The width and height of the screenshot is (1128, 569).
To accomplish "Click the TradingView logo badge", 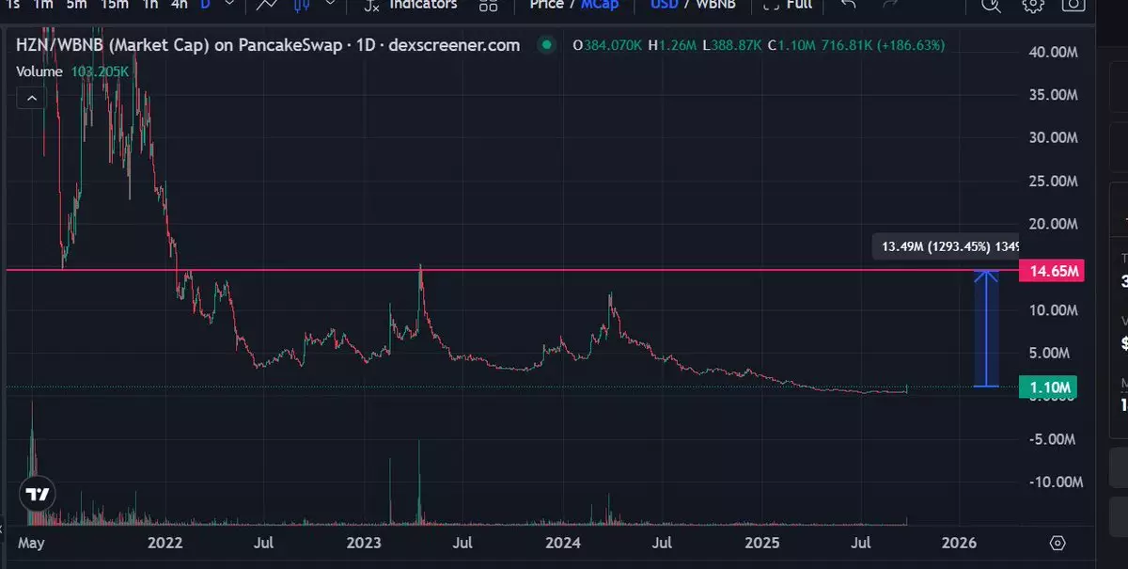I will click(37, 494).
